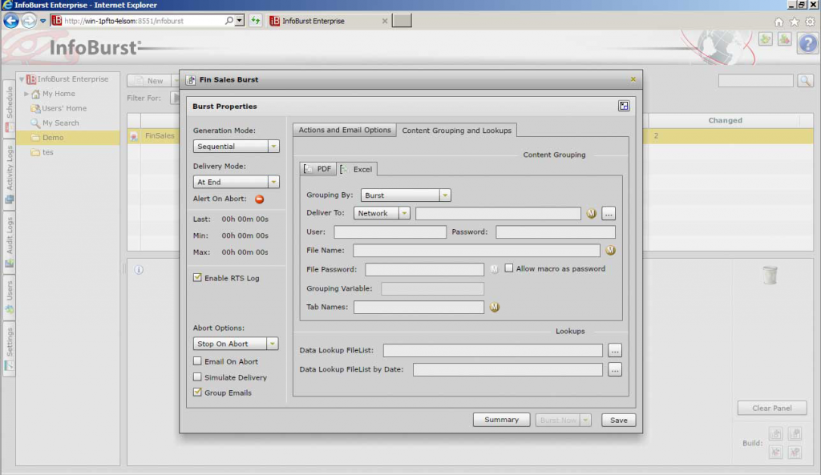Click the bottom-right Build icon
The width and height of the screenshot is (821, 475).
tap(795, 452)
